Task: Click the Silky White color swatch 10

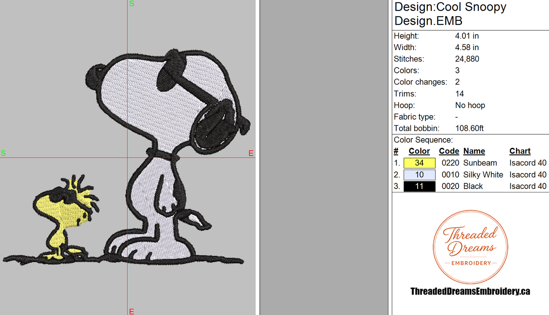Action: [x=419, y=175]
